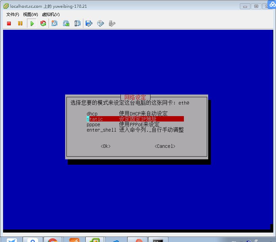The image size is (276, 242).
Task: Select the dhcp option in network dialog
Action: click(135, 114)
